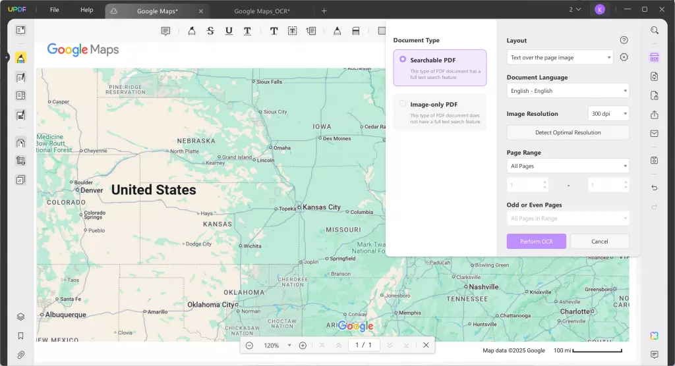Click the zoom in plus button
Screen dimensions: 675x366
tap(303, 346)
